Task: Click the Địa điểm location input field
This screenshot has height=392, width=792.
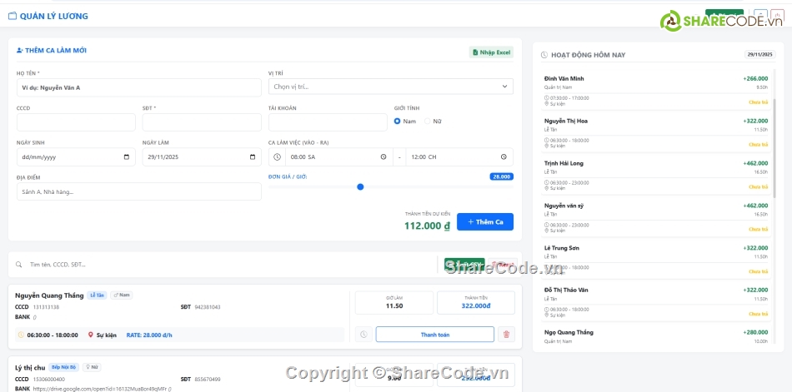Action: [138, 191]
